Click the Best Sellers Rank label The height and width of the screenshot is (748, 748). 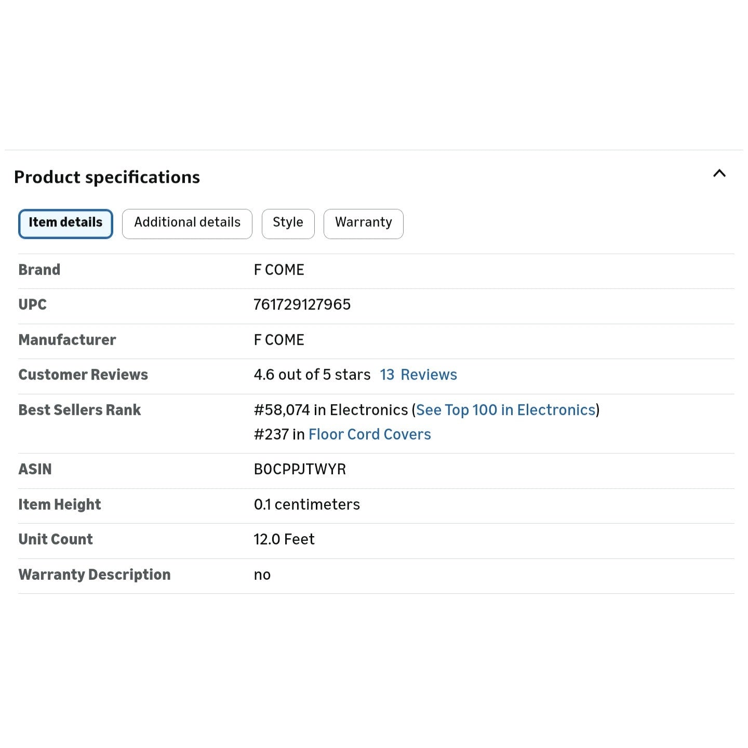click(79, 410)
